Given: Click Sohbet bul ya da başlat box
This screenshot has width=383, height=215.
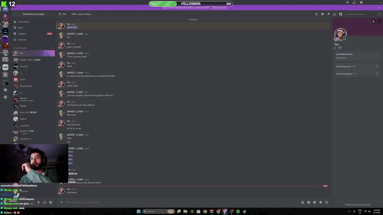Looking at the screenshot, I should [34, 14].
